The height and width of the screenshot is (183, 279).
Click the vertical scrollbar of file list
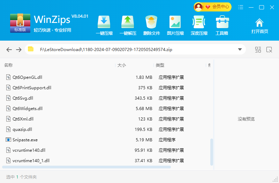[x=212, y=152]
